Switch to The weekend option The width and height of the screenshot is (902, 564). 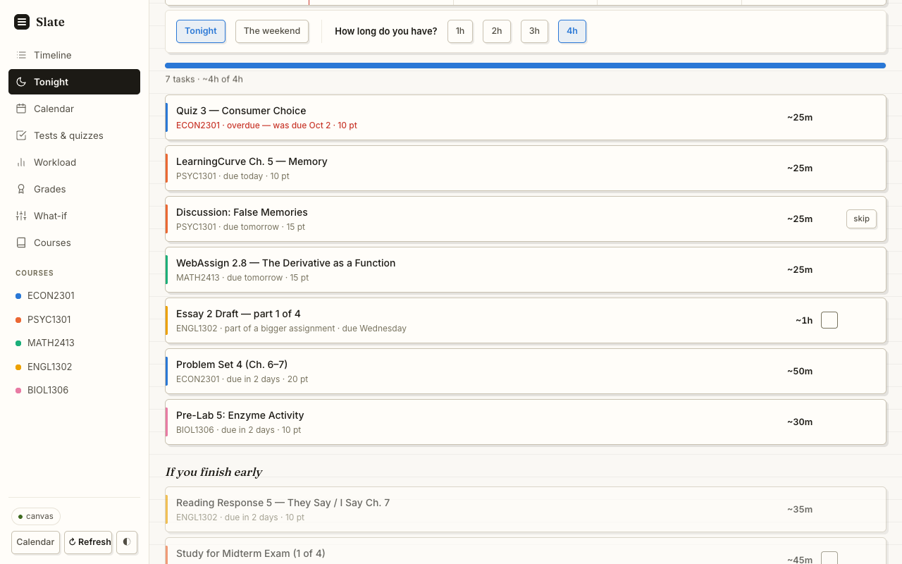272,31
